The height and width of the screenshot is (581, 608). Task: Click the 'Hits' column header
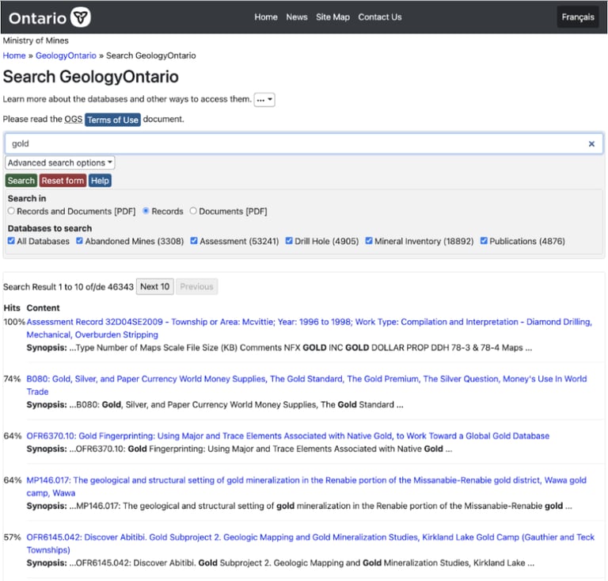click(12, 308)
